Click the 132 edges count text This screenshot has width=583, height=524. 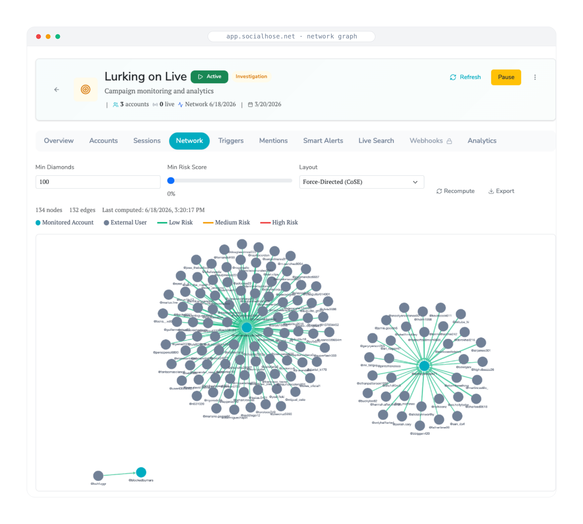(82, 210)
